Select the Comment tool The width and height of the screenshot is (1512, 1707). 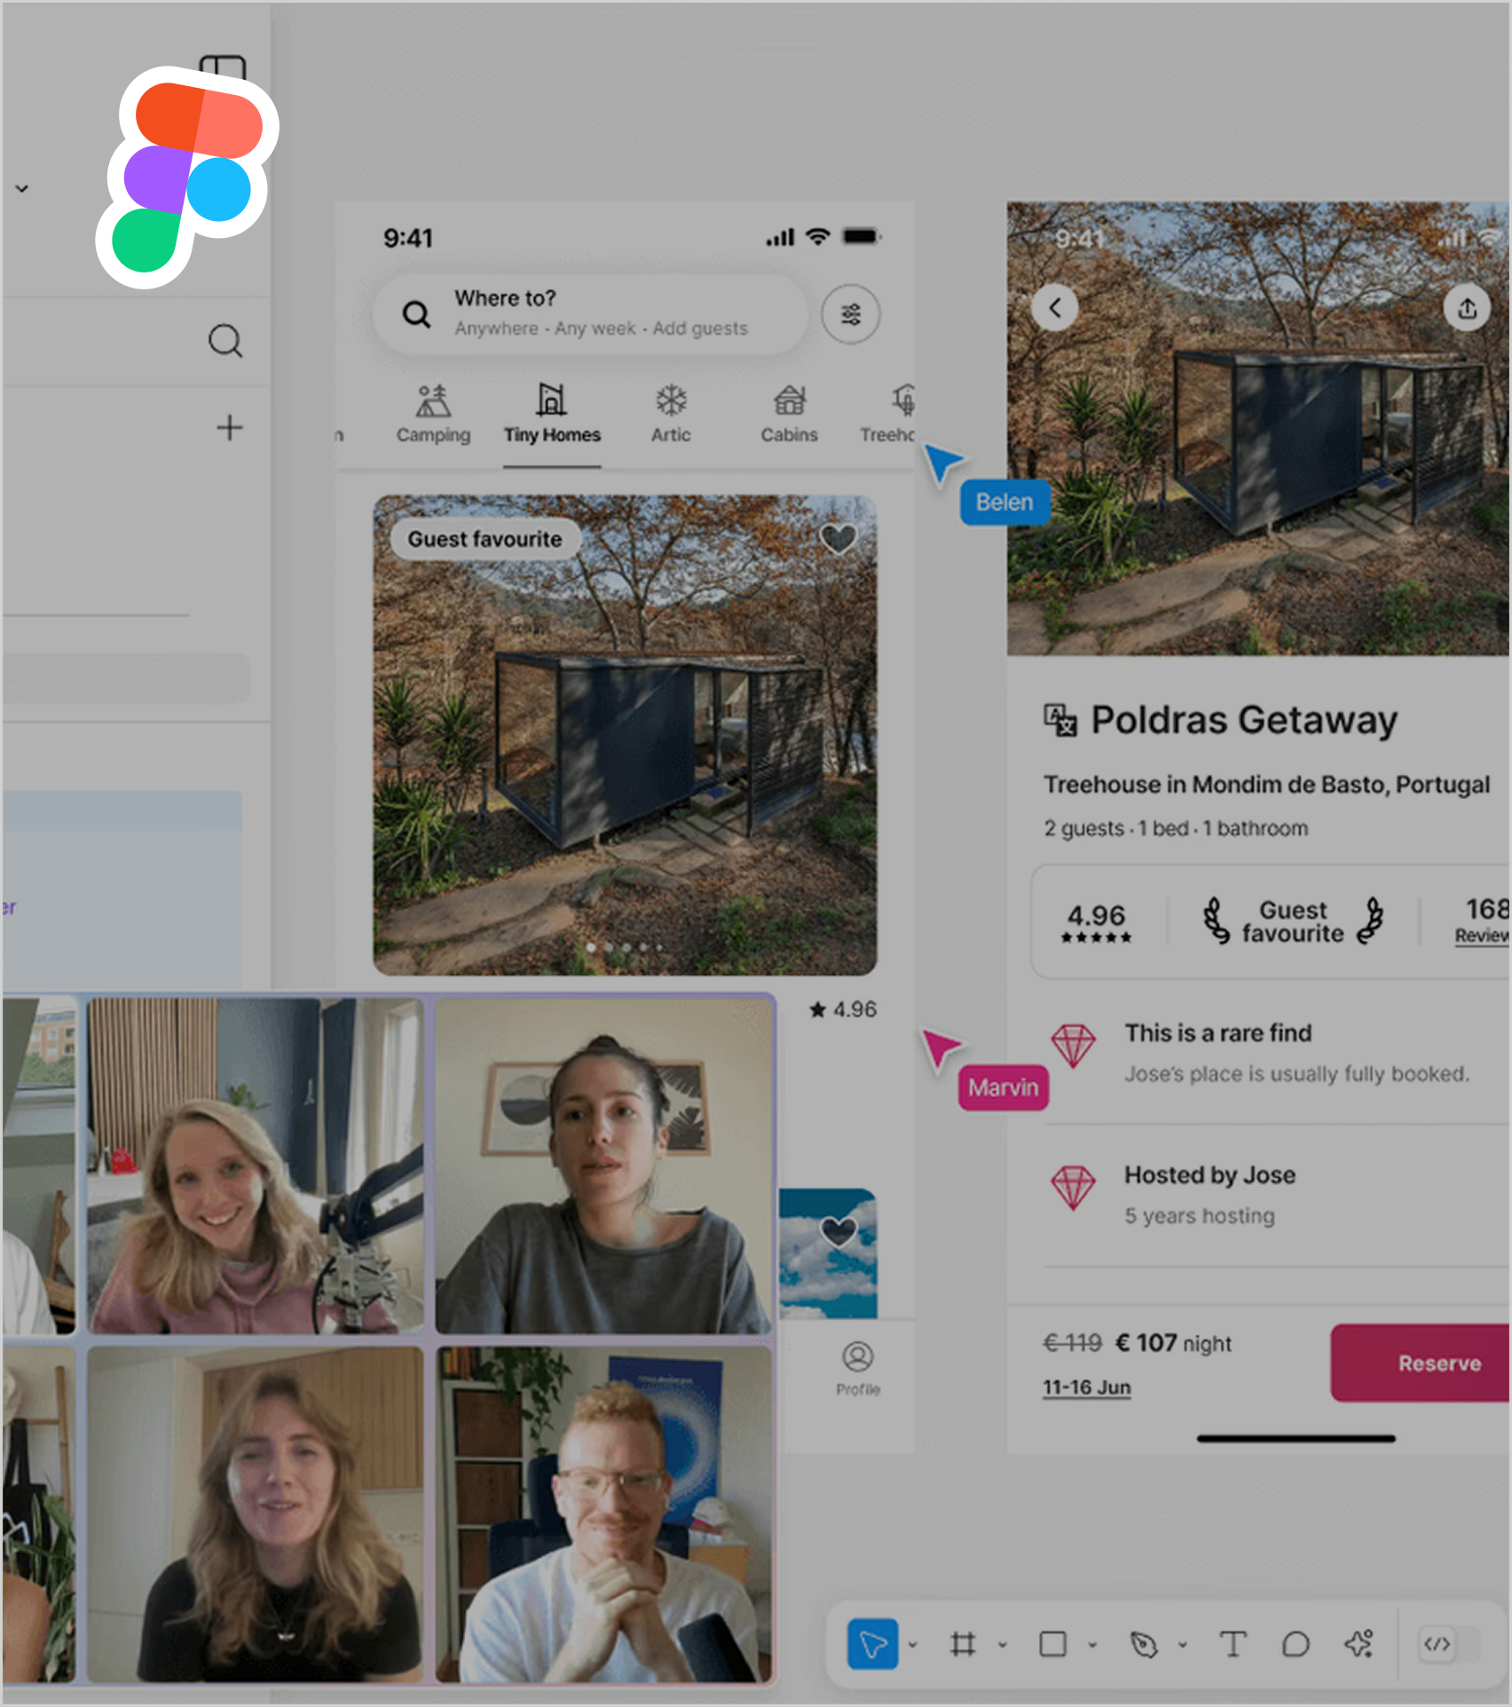coord(1295,1644)
